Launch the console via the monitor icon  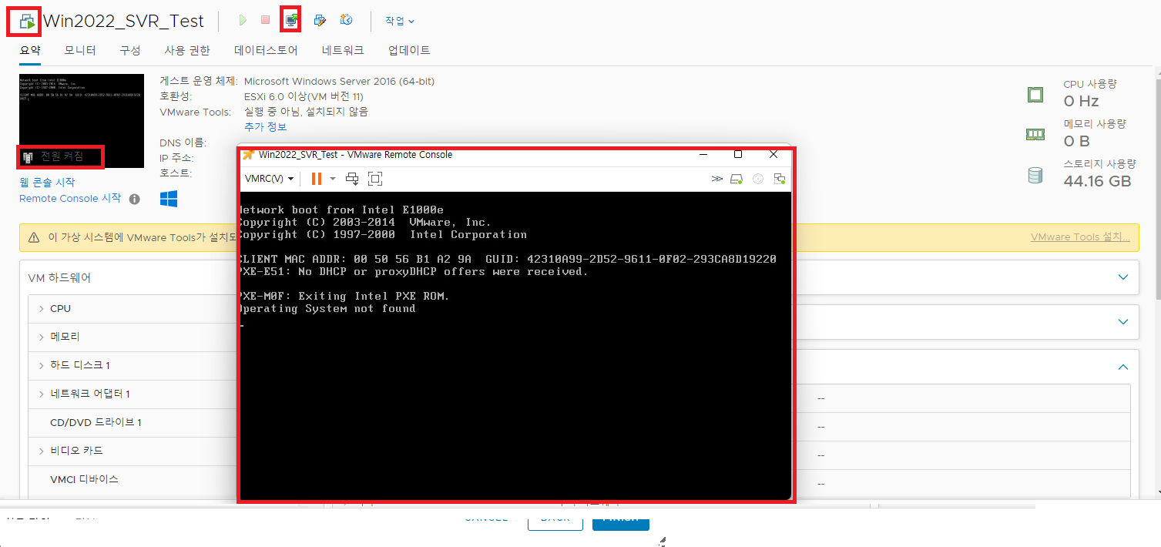click(290, 20)
